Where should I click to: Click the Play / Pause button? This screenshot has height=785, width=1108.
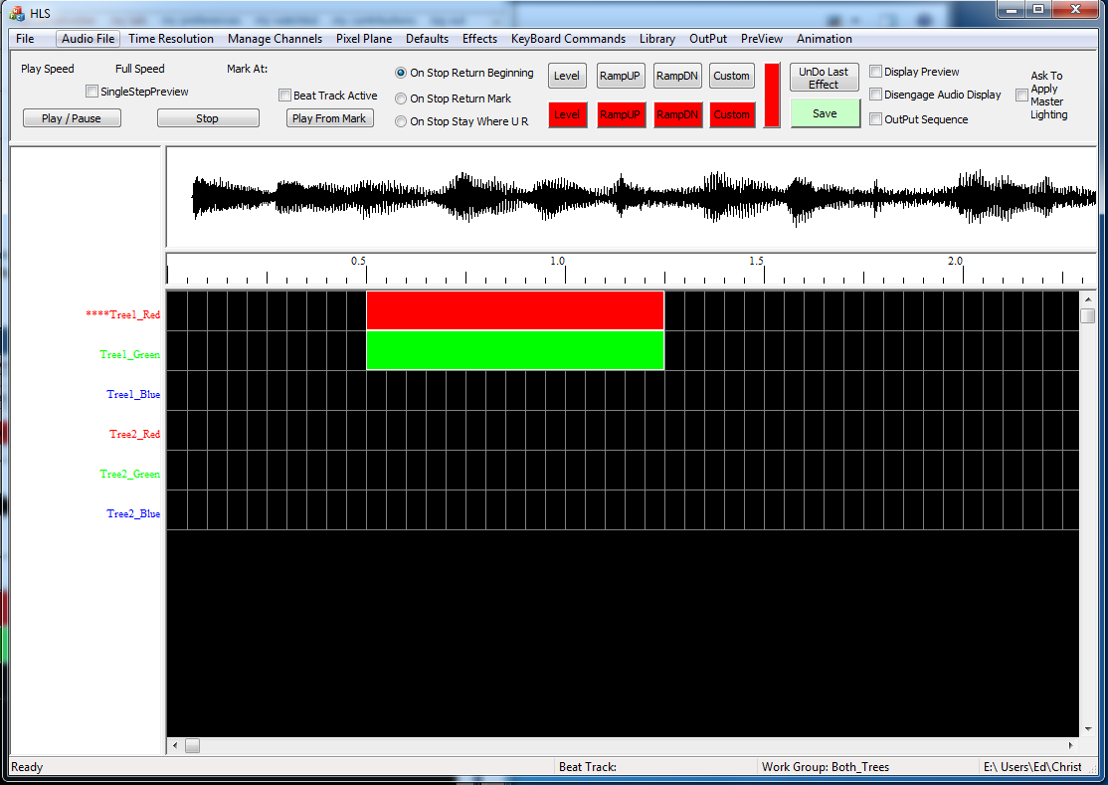(x=72, y=118)
